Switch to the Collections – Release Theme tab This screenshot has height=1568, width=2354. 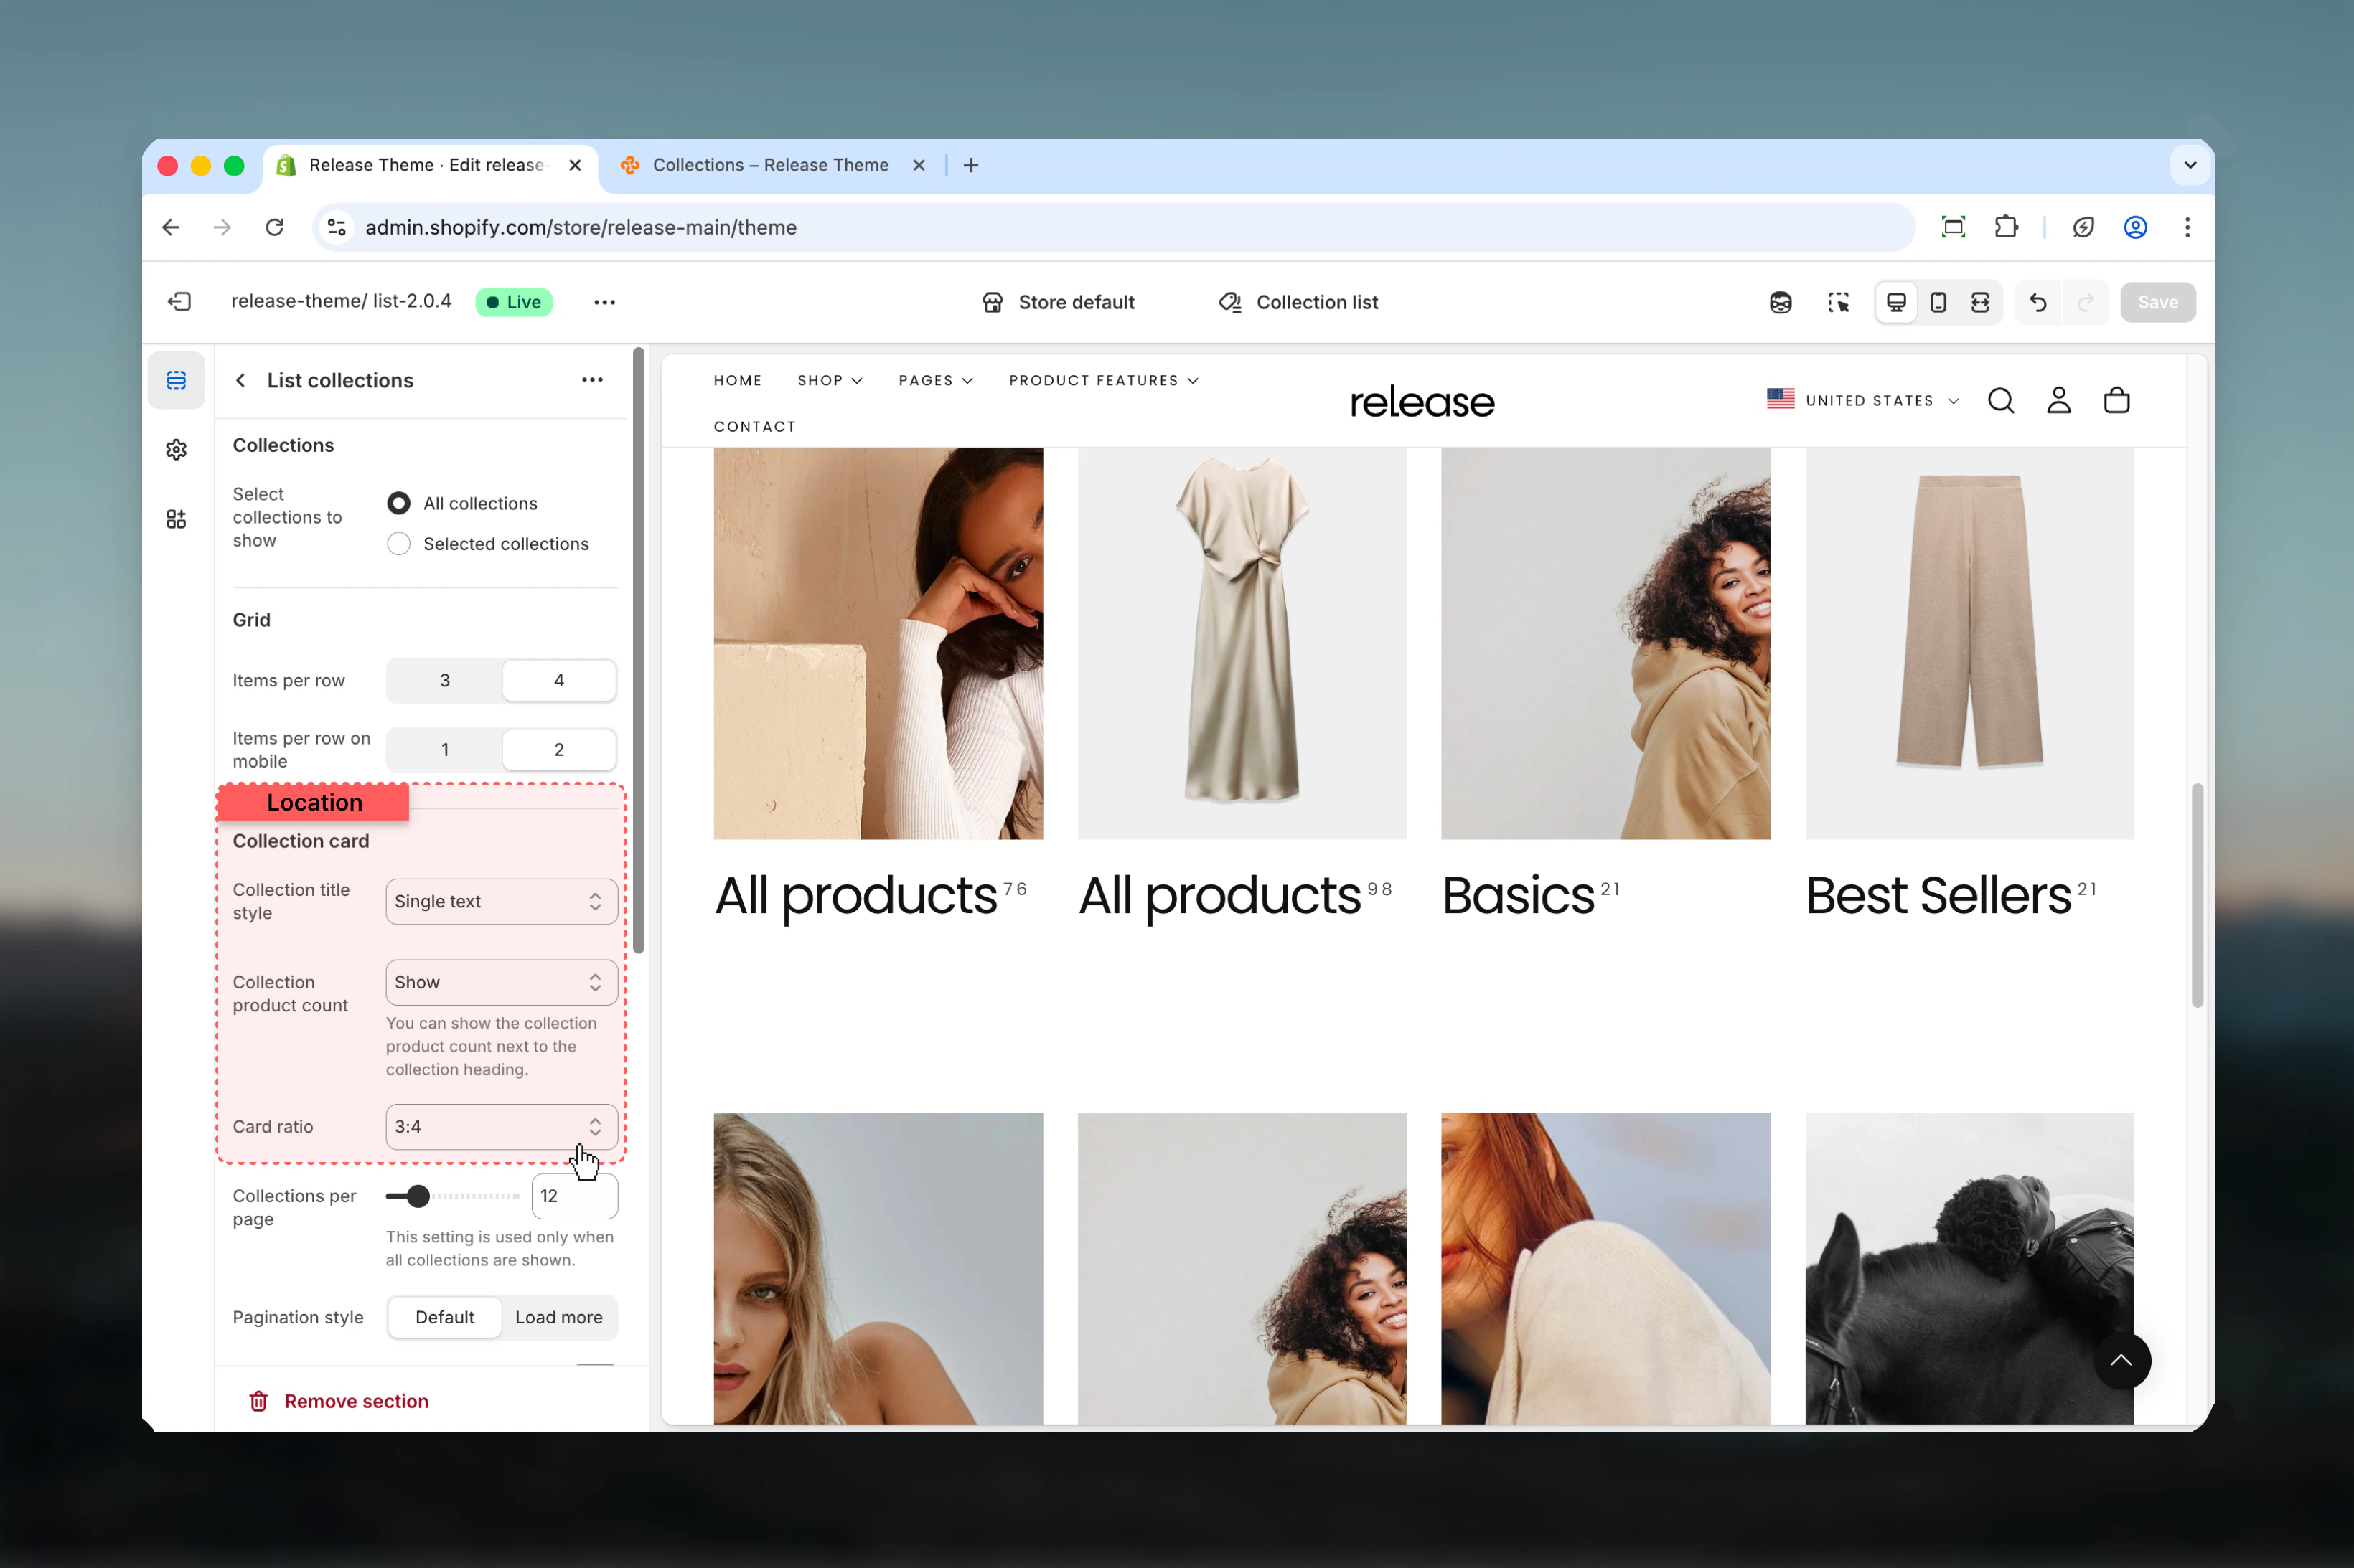click(772, 165)
